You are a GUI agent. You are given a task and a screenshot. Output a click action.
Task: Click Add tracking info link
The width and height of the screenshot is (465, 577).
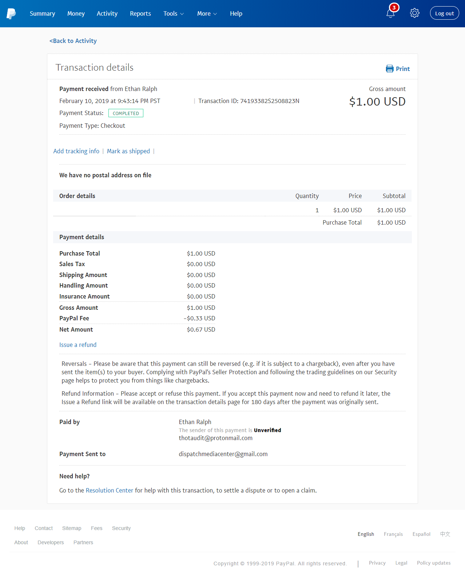[76, 151]
